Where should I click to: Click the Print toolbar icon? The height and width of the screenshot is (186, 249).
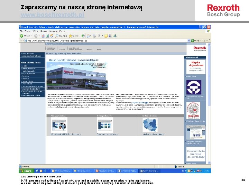pyautogui.click(x=94, y=36)
